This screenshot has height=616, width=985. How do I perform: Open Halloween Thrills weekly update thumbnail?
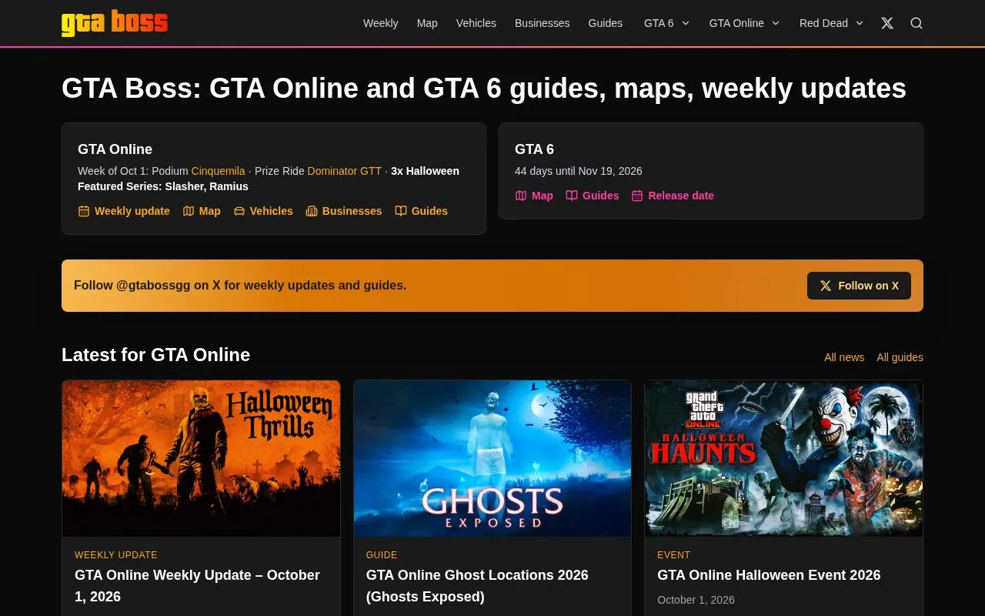[201, 458]
